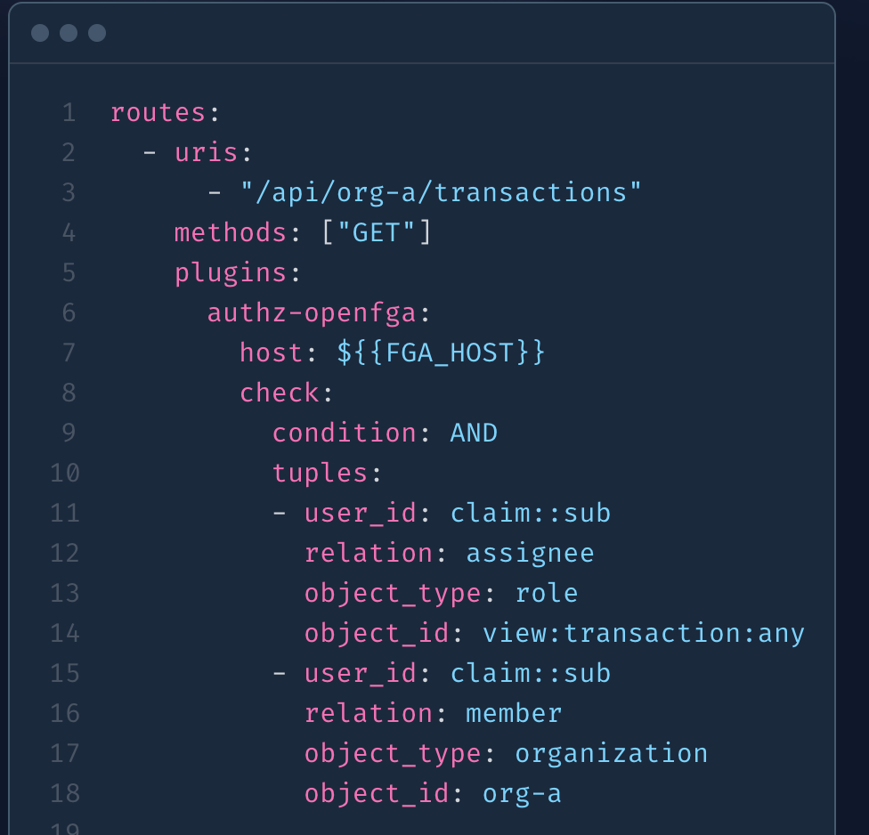The image size is (869, 835).
Task: Click the authz-openfga plugin name
Action: (312, 313)
